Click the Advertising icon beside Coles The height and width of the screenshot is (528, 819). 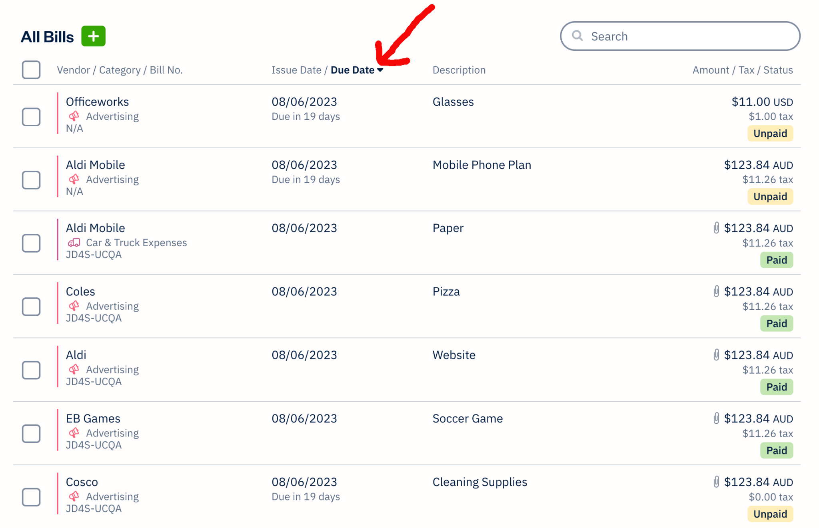coord(74,306)
